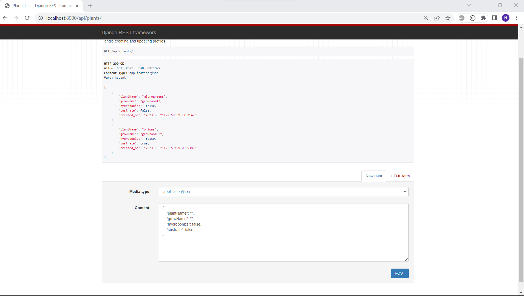Open the Extensions puzzle piece menu

(483, 18)
